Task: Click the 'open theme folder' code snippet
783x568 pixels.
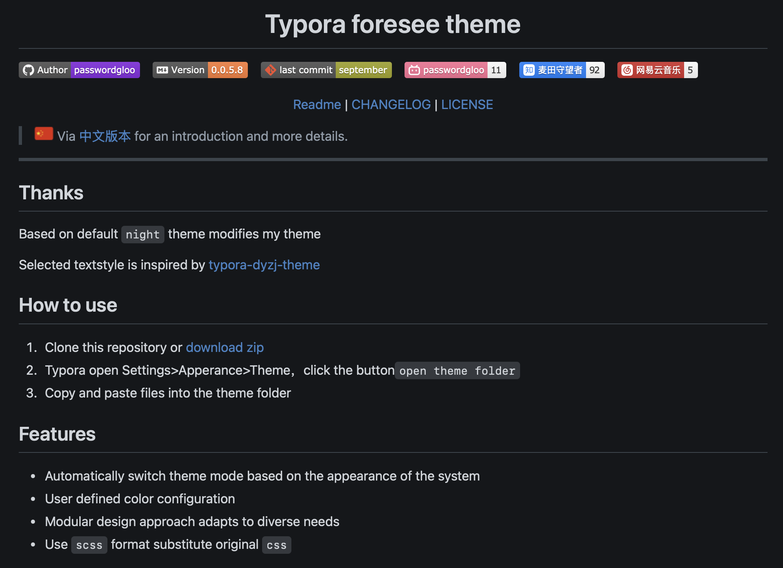Action: (x=457, y=371)
